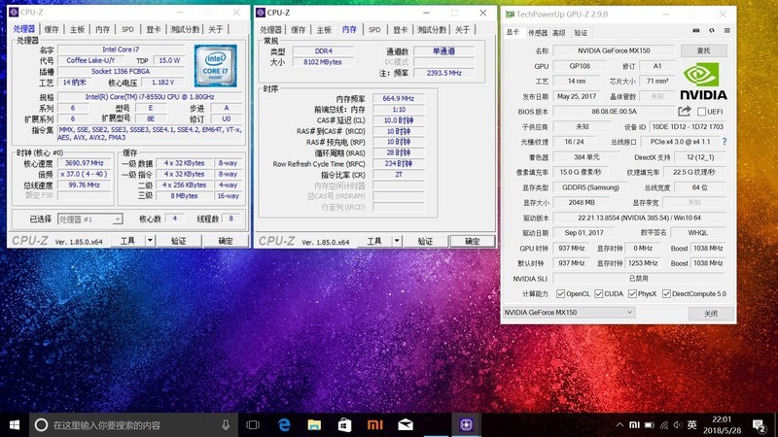Click the input language indicator 英
This screenshot has height=437, width=778.
[692, 424]
